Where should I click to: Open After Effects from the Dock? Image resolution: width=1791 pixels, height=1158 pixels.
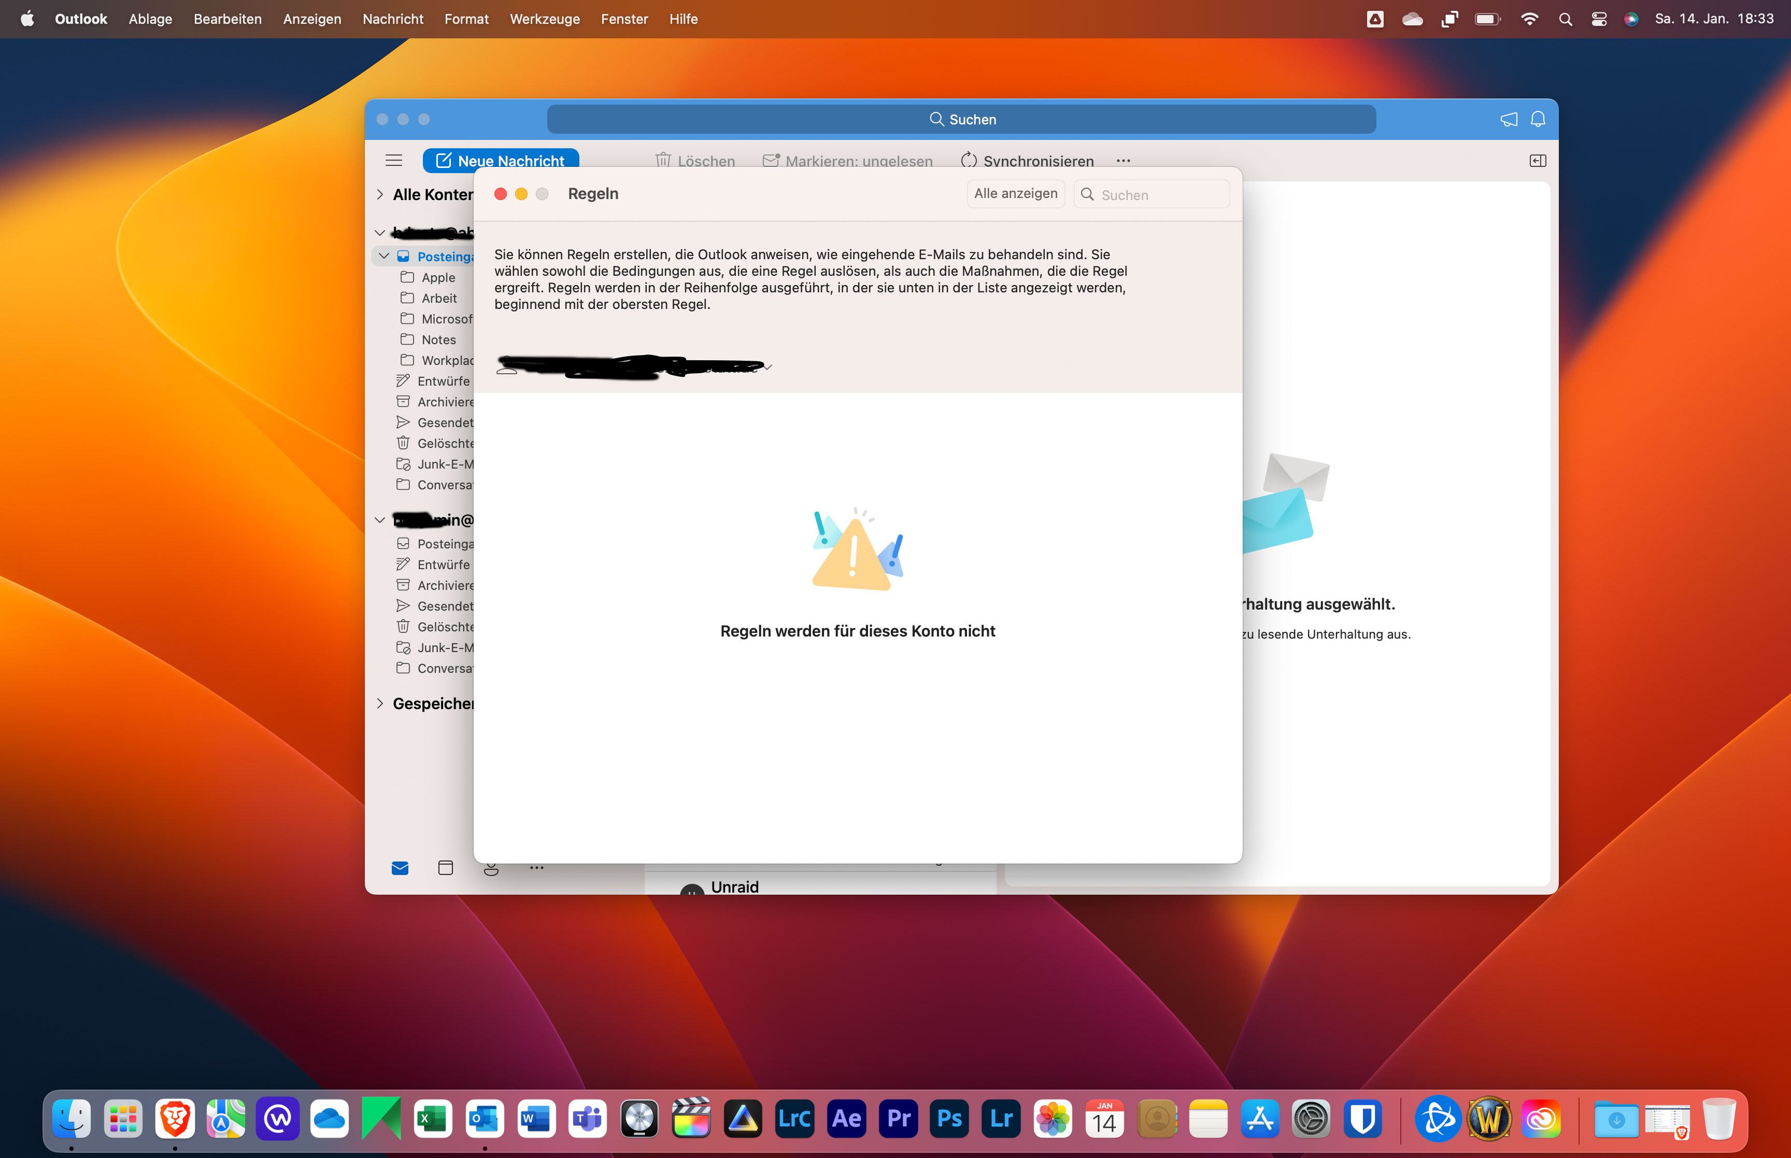pos(846,1119)
